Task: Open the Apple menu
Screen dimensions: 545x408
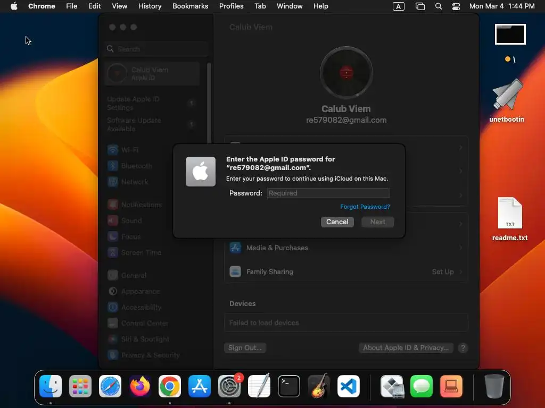Action: (x=14, y=6)
